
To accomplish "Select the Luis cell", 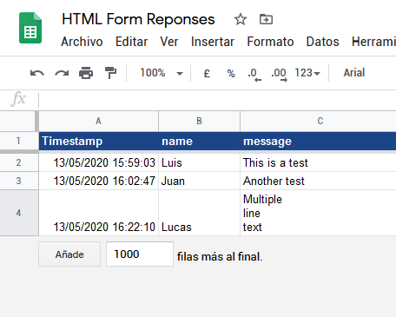I will (199, 162).
